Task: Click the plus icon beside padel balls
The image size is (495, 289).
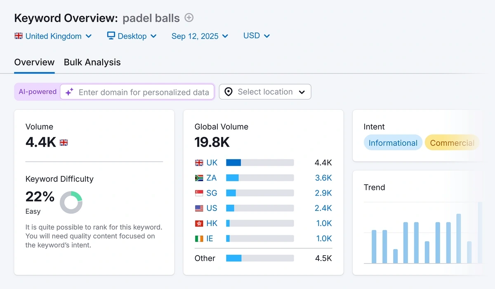Action: coord(189,18)
